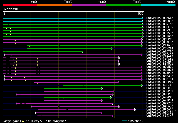Click the purple alignment bar for B9HRS9
178x123 pixels.
tap(65, 94)
